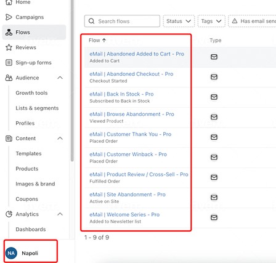The height and width of the screenshot is (263, 276).
Task: Click the Audience people icon
Action: tap(9, 78)
